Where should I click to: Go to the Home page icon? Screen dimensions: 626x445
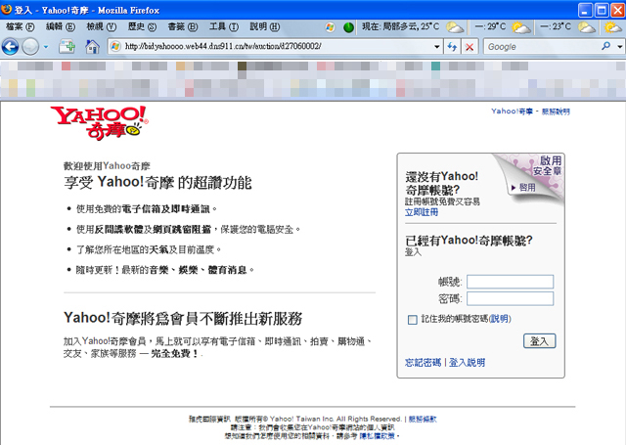click(x=92, y=47)
